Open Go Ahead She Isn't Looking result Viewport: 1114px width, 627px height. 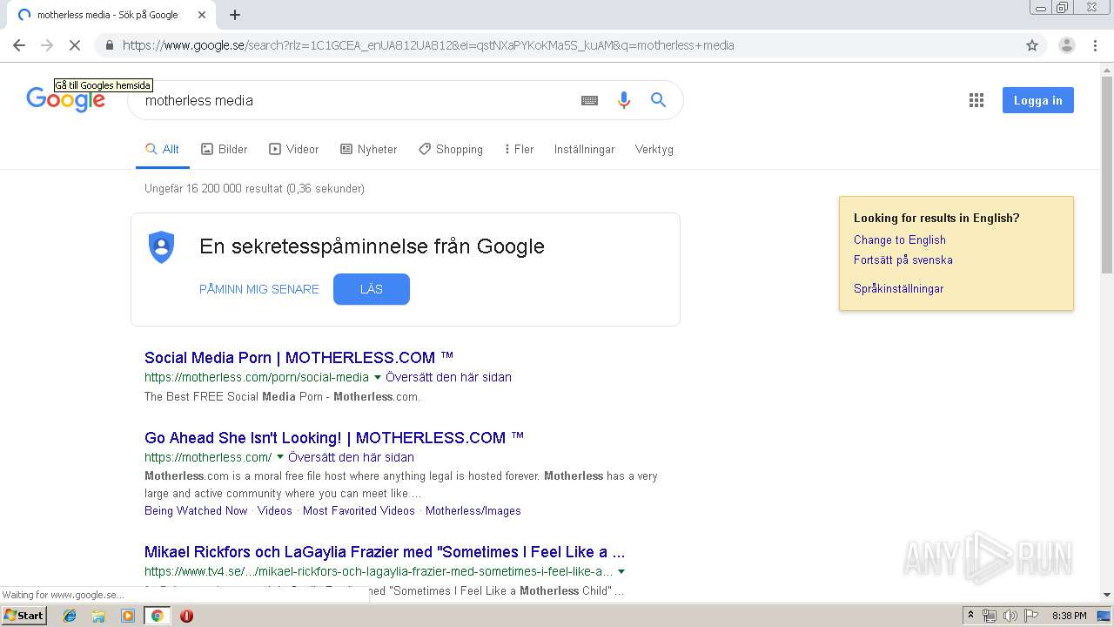point(334,437)
